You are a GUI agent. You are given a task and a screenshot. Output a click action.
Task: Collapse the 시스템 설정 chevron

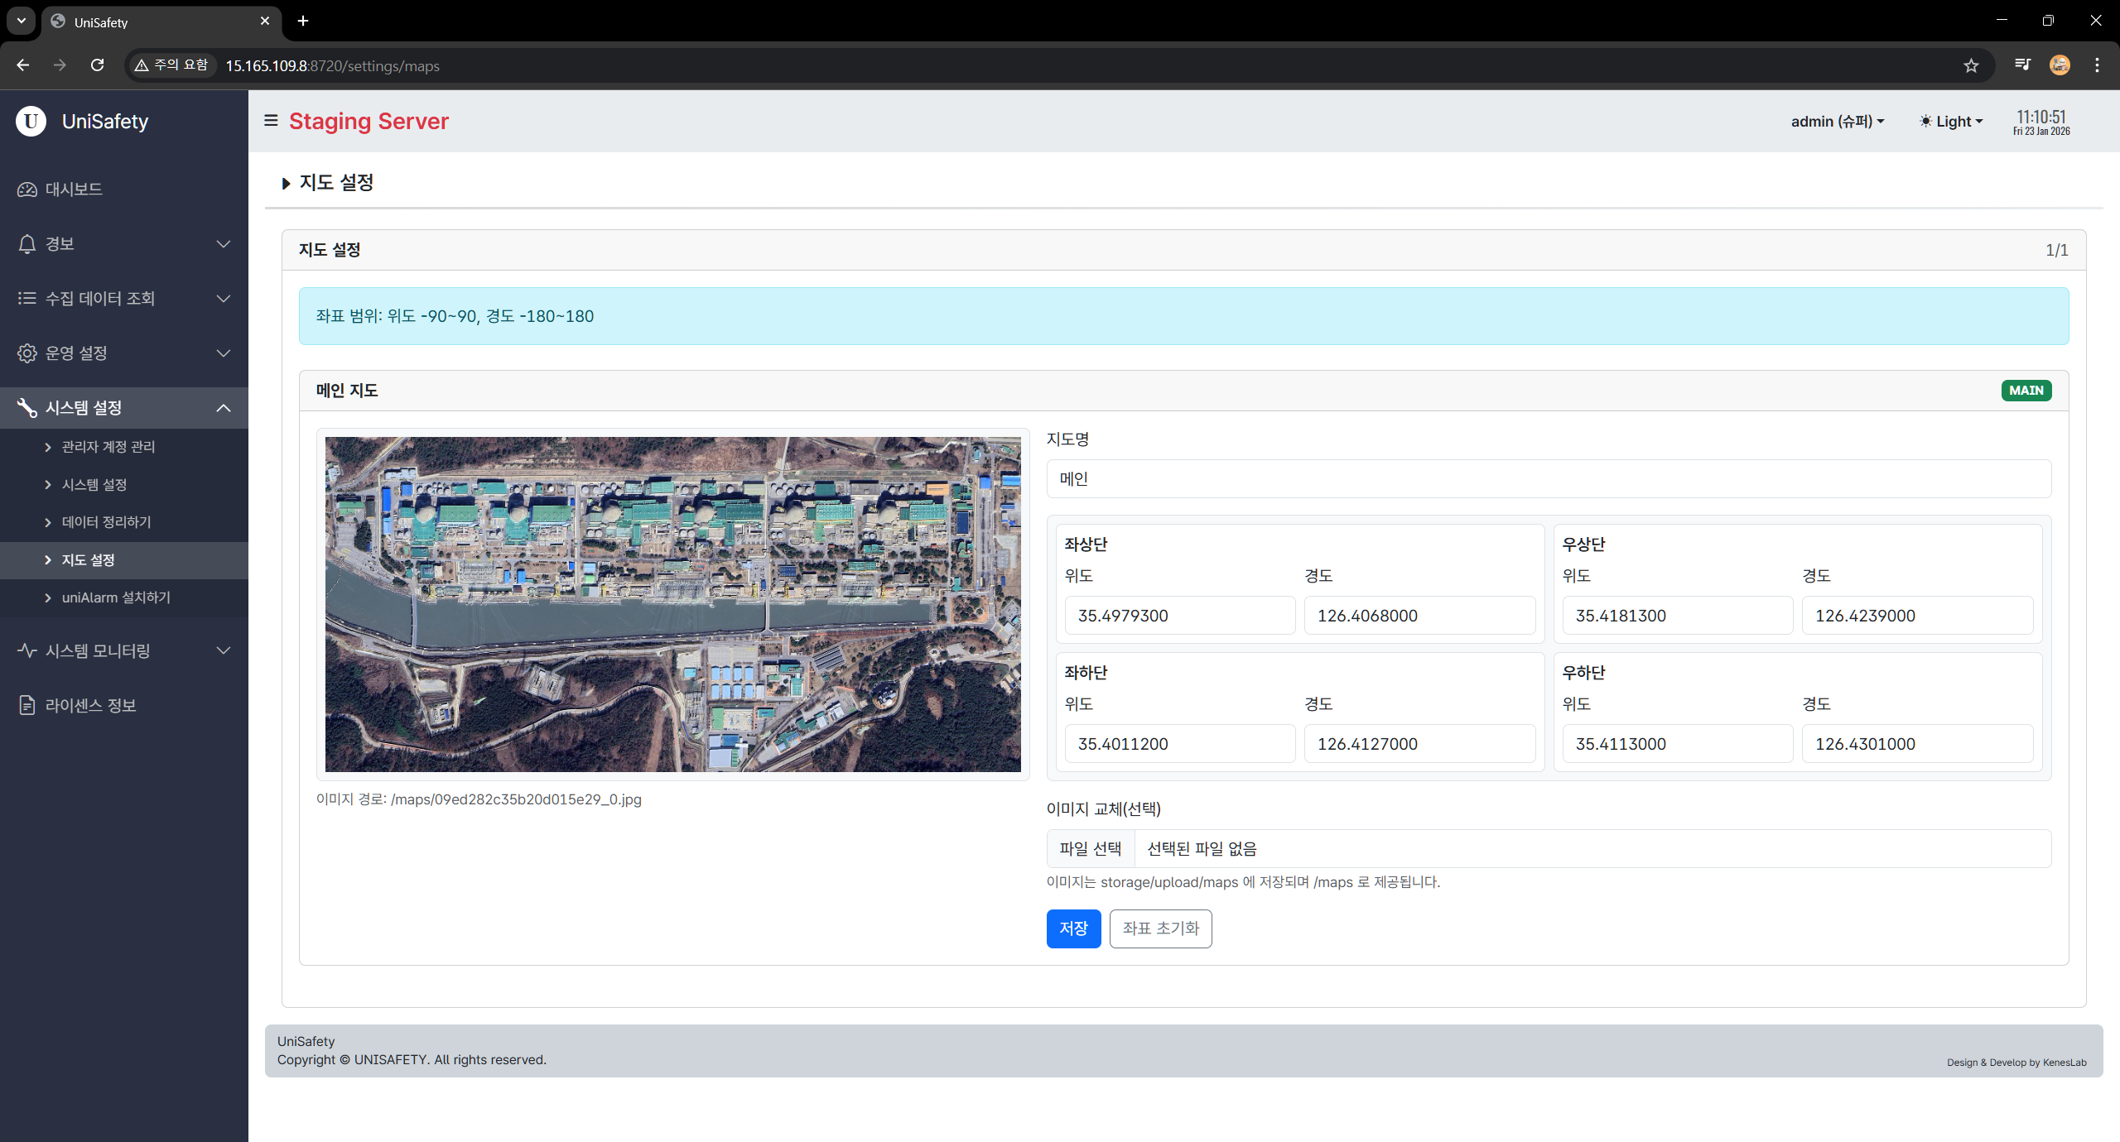[224, 408]
